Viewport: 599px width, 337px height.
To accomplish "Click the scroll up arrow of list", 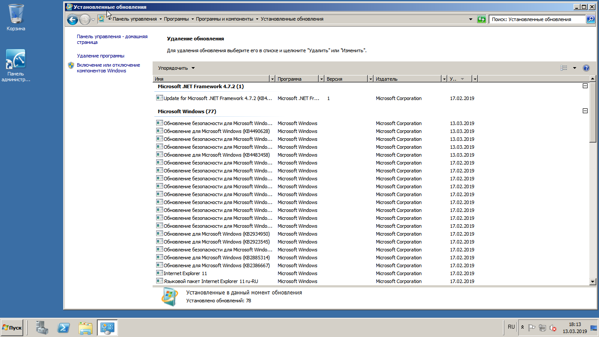I will coord(592,79).
